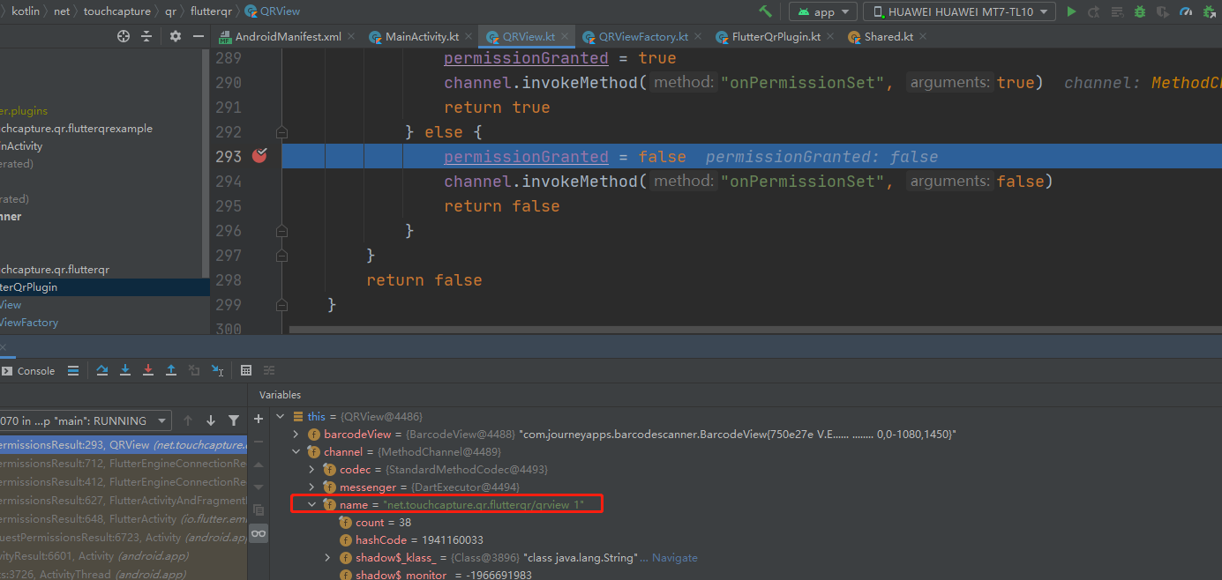Toggle the glasses watches view button
Viewport: 1222px width, 580px height.
click(x=259, y=533)
